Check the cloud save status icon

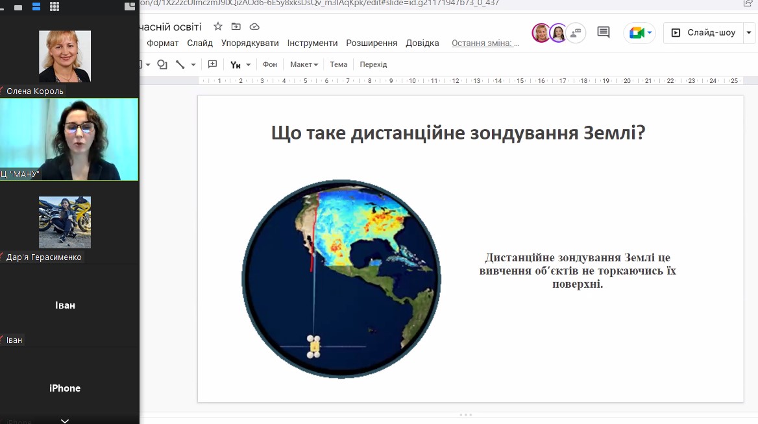pyautogui.click(x=254, y=27)
